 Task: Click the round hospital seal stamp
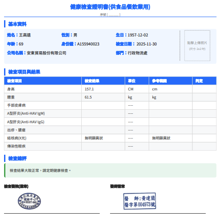coord(29,201)
